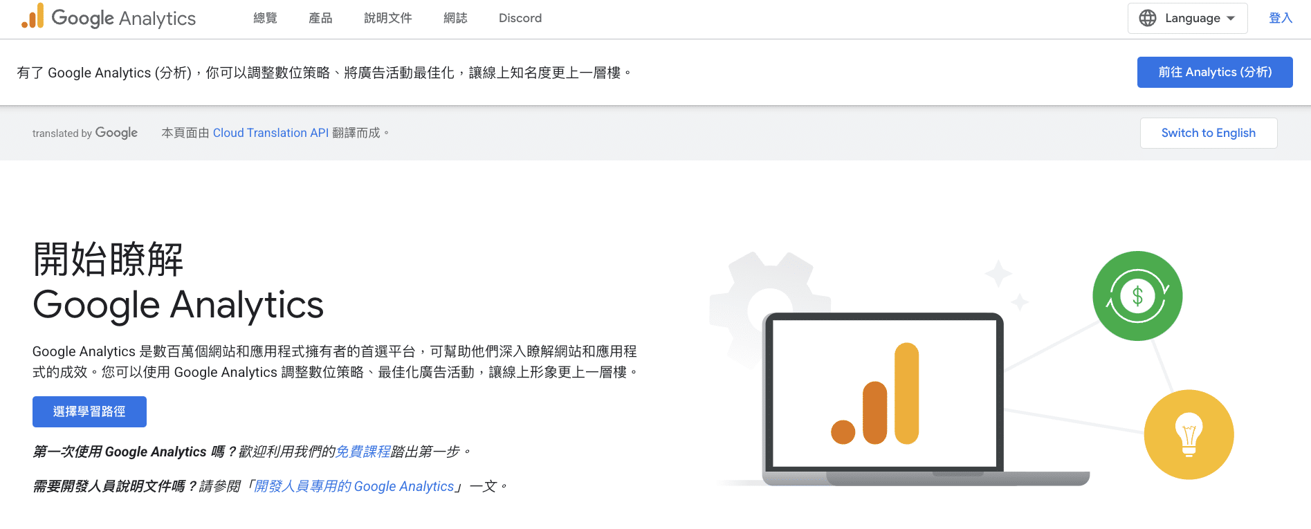Open the 產品 menu item
The image size is (1311, 529).
coord(320,18)
